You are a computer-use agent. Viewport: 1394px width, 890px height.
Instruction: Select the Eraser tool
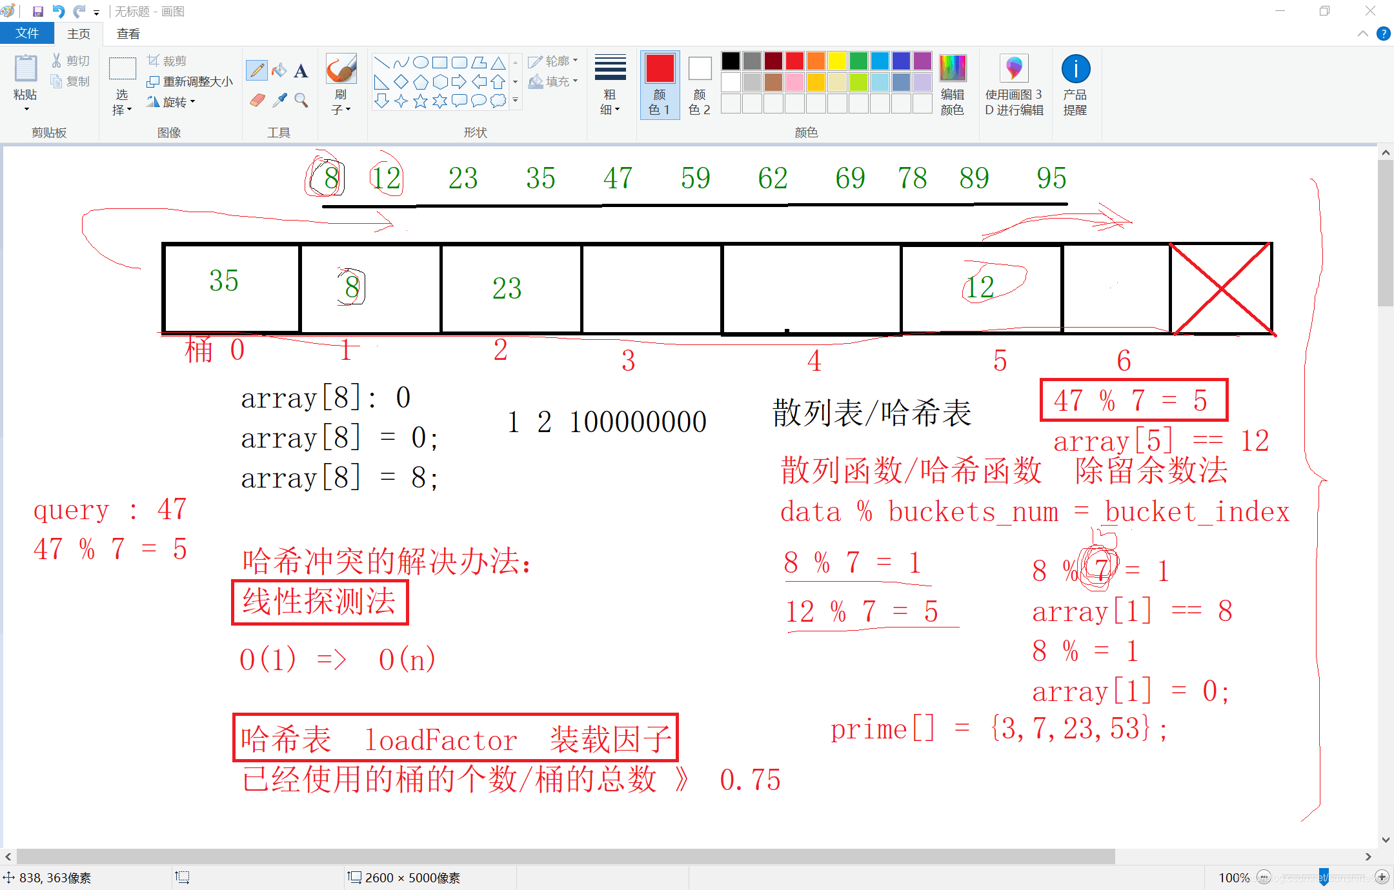257,100
